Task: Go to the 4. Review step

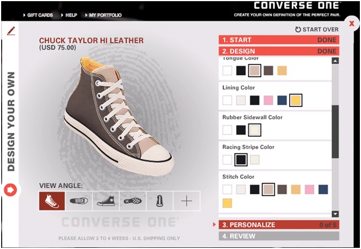Action: (x=279, y=236)
